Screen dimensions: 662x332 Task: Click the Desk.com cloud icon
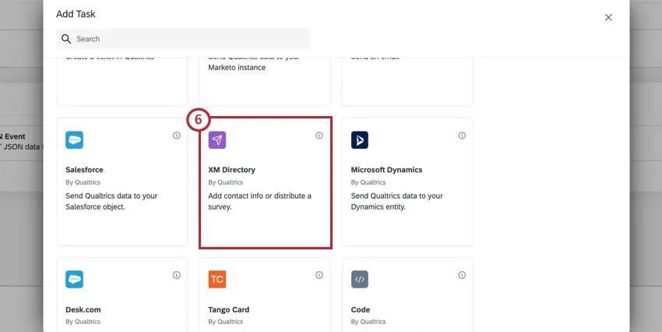[x=75, y=280]
